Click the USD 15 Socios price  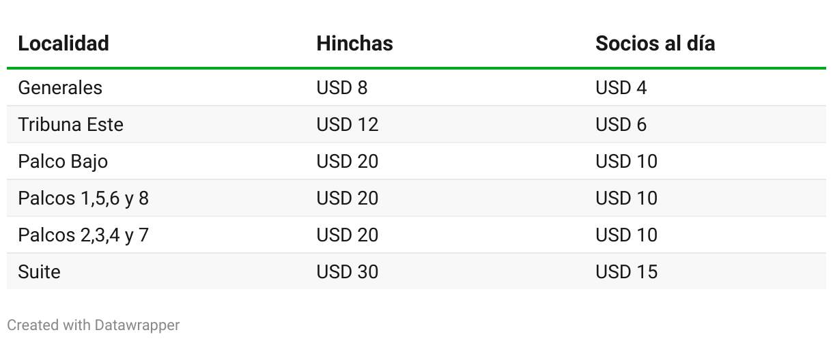tap(626, 272)
